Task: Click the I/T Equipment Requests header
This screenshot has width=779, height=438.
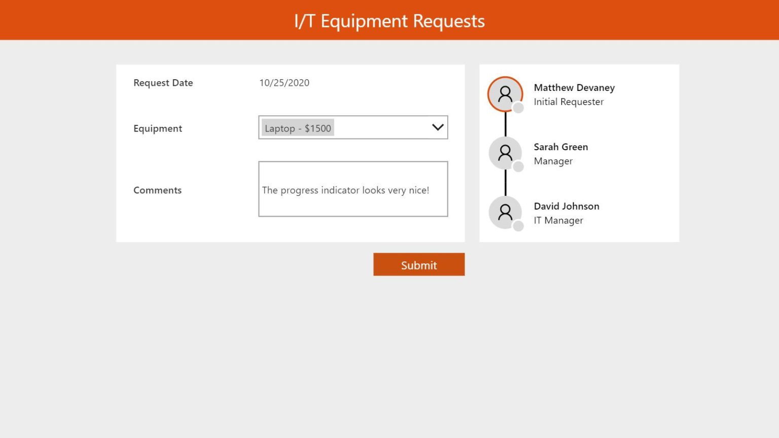Action: point(389,20)
